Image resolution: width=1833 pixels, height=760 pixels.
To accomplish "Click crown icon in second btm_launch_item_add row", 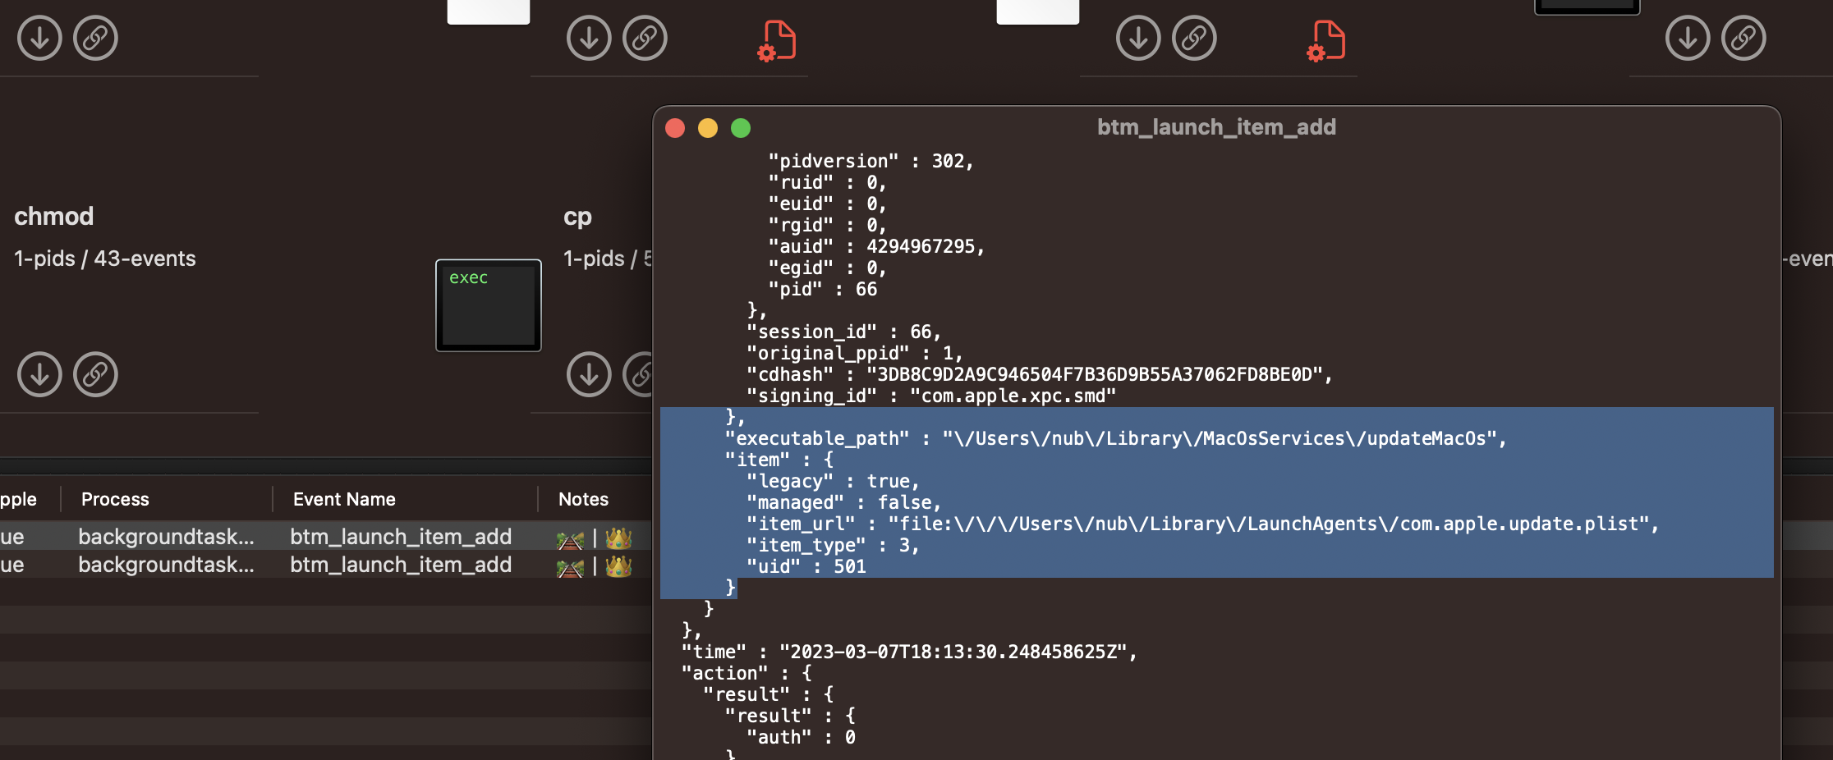I will point(618,566).
